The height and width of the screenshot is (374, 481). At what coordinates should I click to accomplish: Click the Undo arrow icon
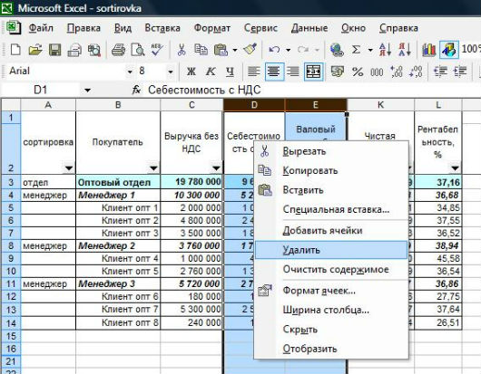click(x=274, y=49)
